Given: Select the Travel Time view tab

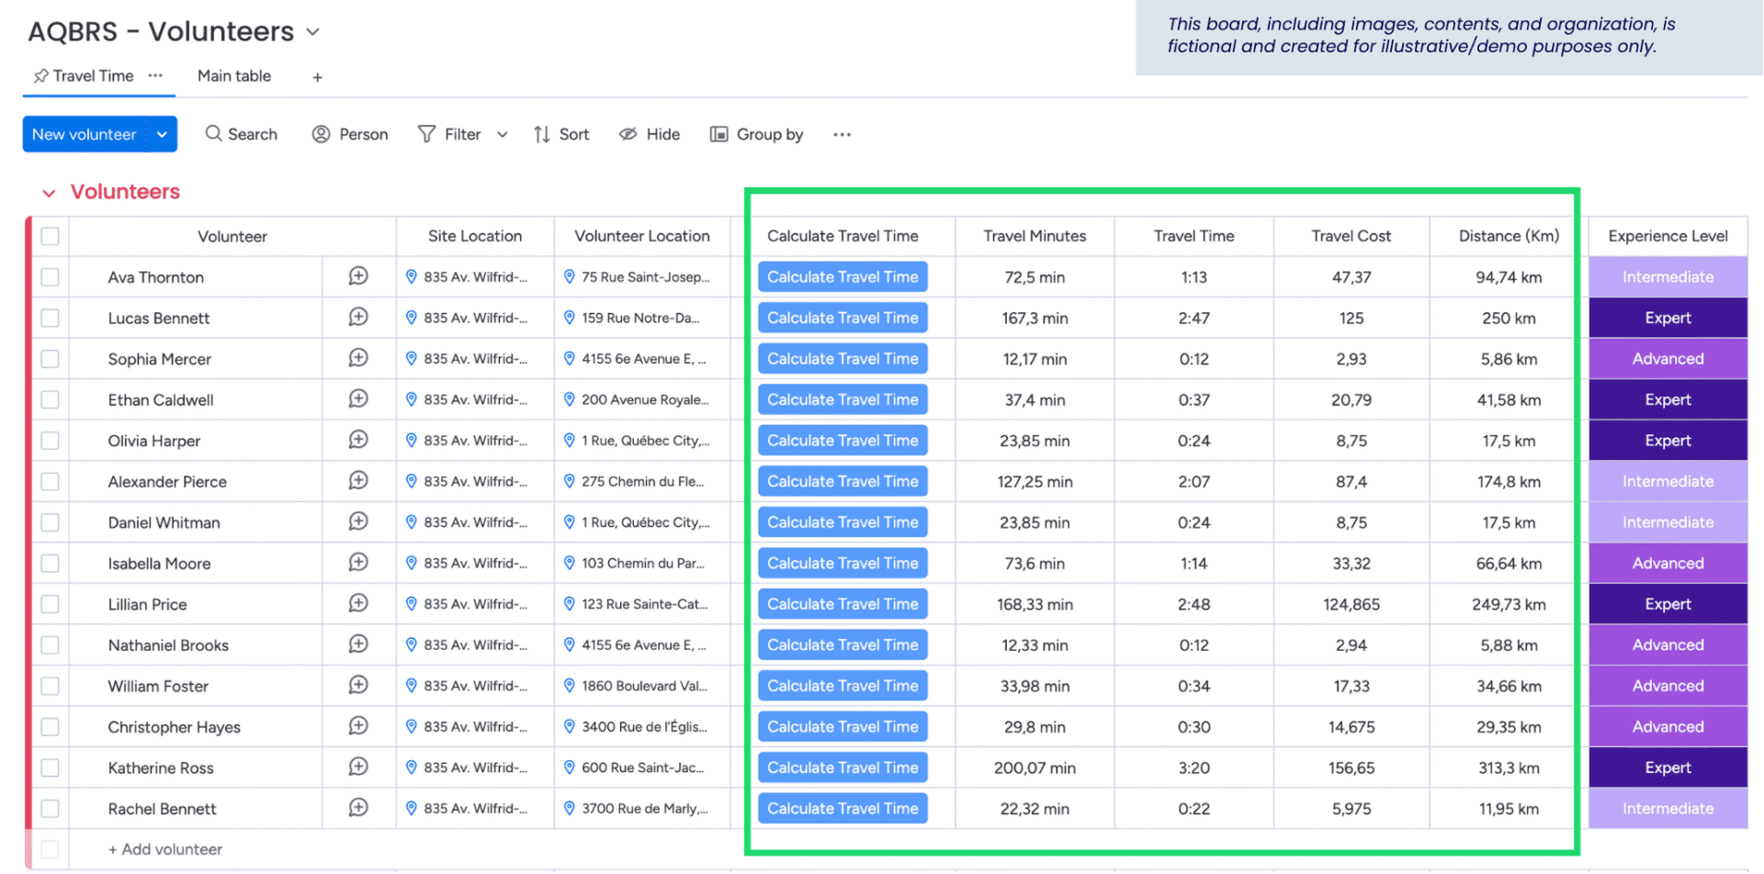Looking at the screenshot, I should pos(92,76).
